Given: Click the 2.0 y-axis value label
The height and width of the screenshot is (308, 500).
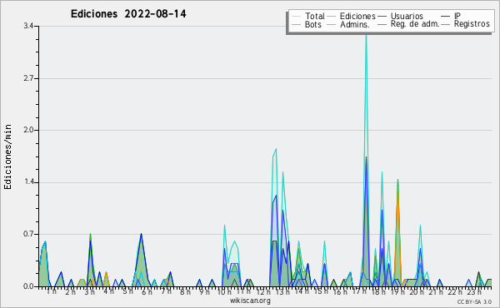Looking at the screenshot, I should tap(28, 130).
